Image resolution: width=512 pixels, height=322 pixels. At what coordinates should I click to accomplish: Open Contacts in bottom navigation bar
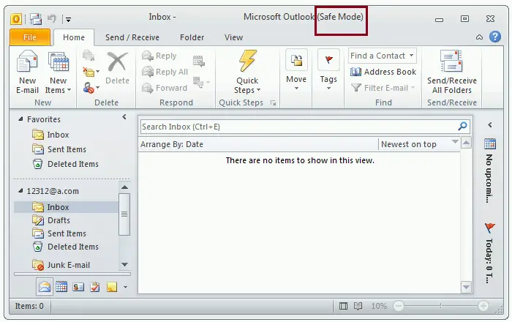(78, 287)
